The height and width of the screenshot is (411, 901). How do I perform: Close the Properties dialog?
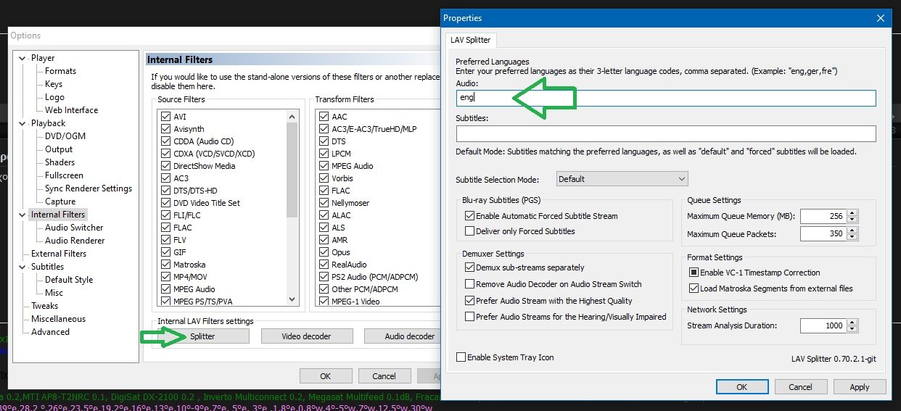pos(881,18)
